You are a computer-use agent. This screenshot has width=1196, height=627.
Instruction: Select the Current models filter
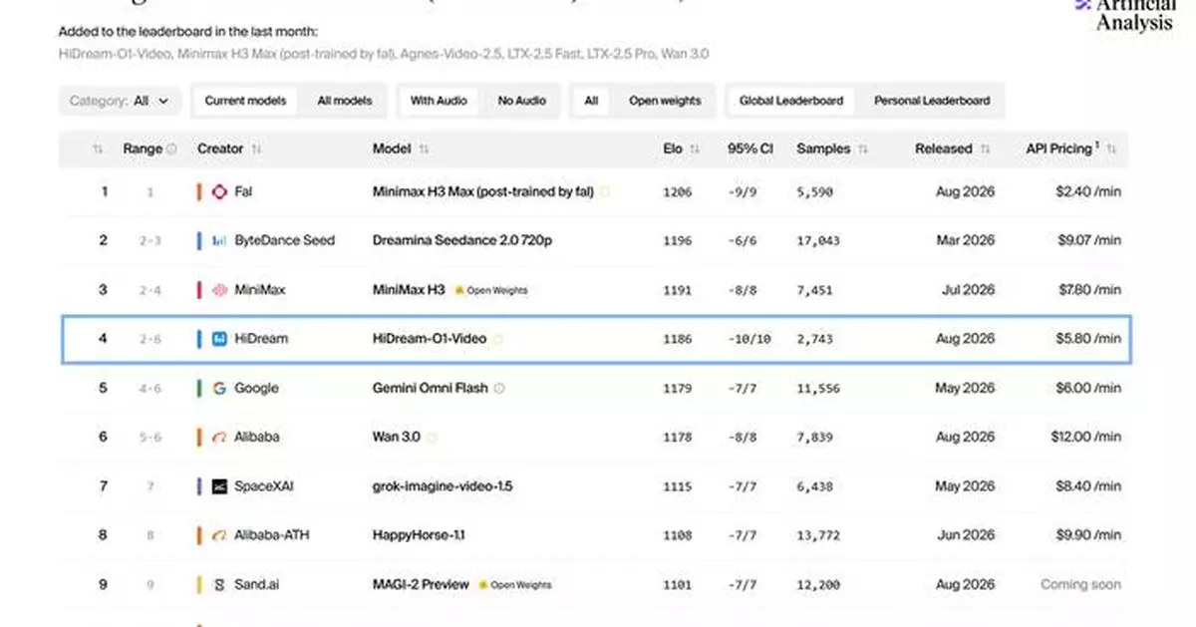[245, 101]
